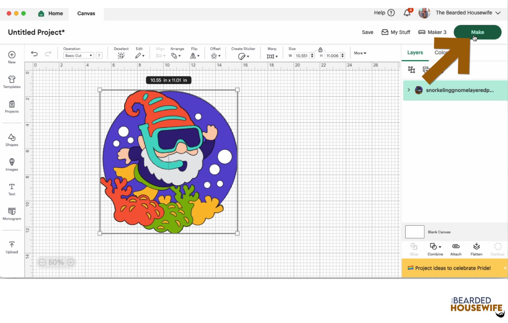This screenshot has height=323, width=508.
Task: Zoom out with the minus button
Action: pos(43,262)
